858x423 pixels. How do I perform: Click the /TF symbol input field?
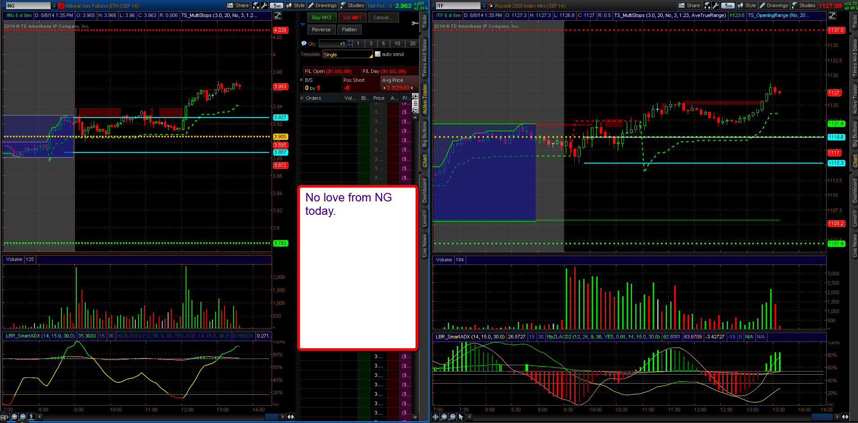pyautogui.click(x=458, y=6)
